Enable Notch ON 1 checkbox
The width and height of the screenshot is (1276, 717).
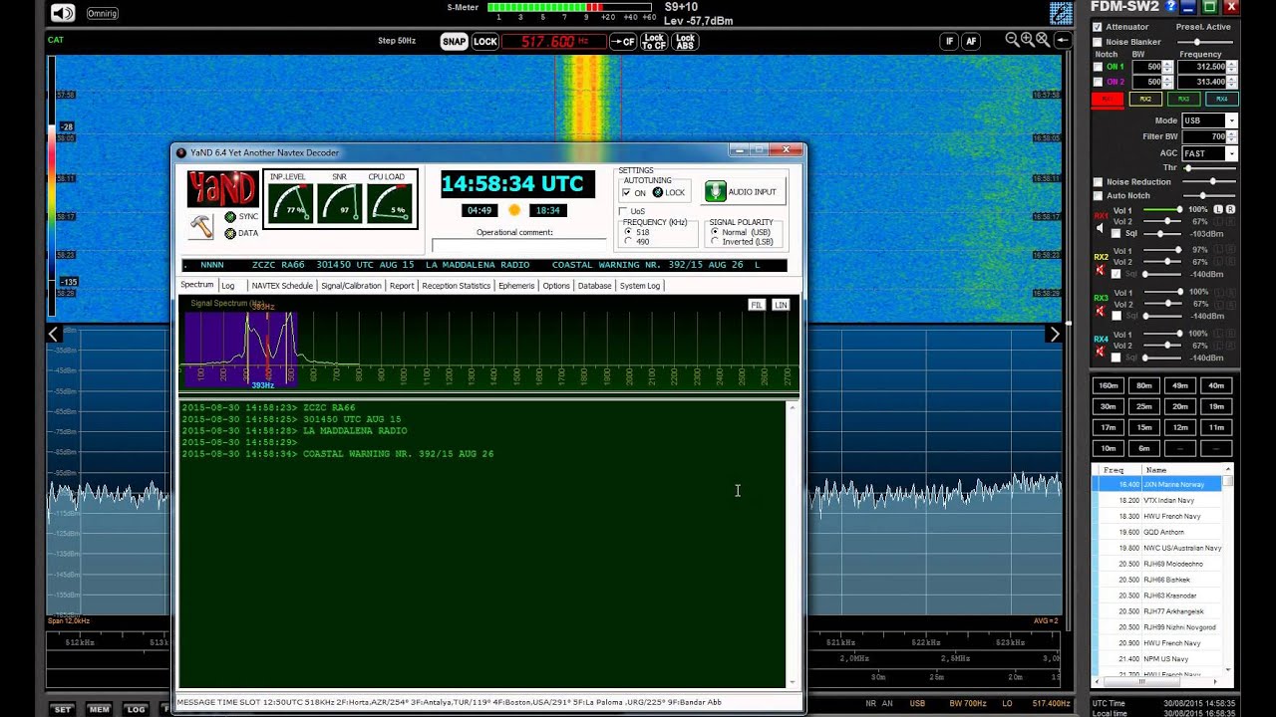(1098, 67)
